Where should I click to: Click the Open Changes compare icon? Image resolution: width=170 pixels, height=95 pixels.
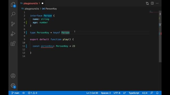[147, 3]
